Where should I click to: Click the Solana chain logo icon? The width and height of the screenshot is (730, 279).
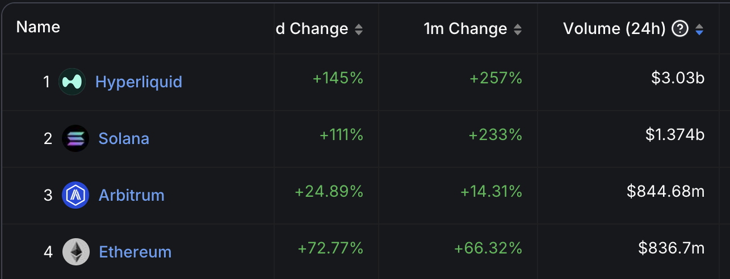click(75, 138)
